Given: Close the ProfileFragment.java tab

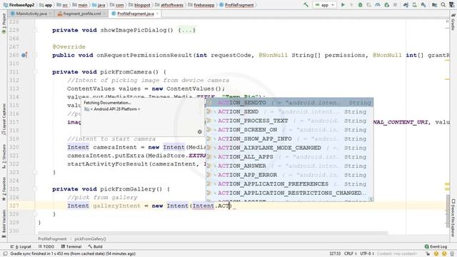Looking at the screenshot, I should coord(158,14).
